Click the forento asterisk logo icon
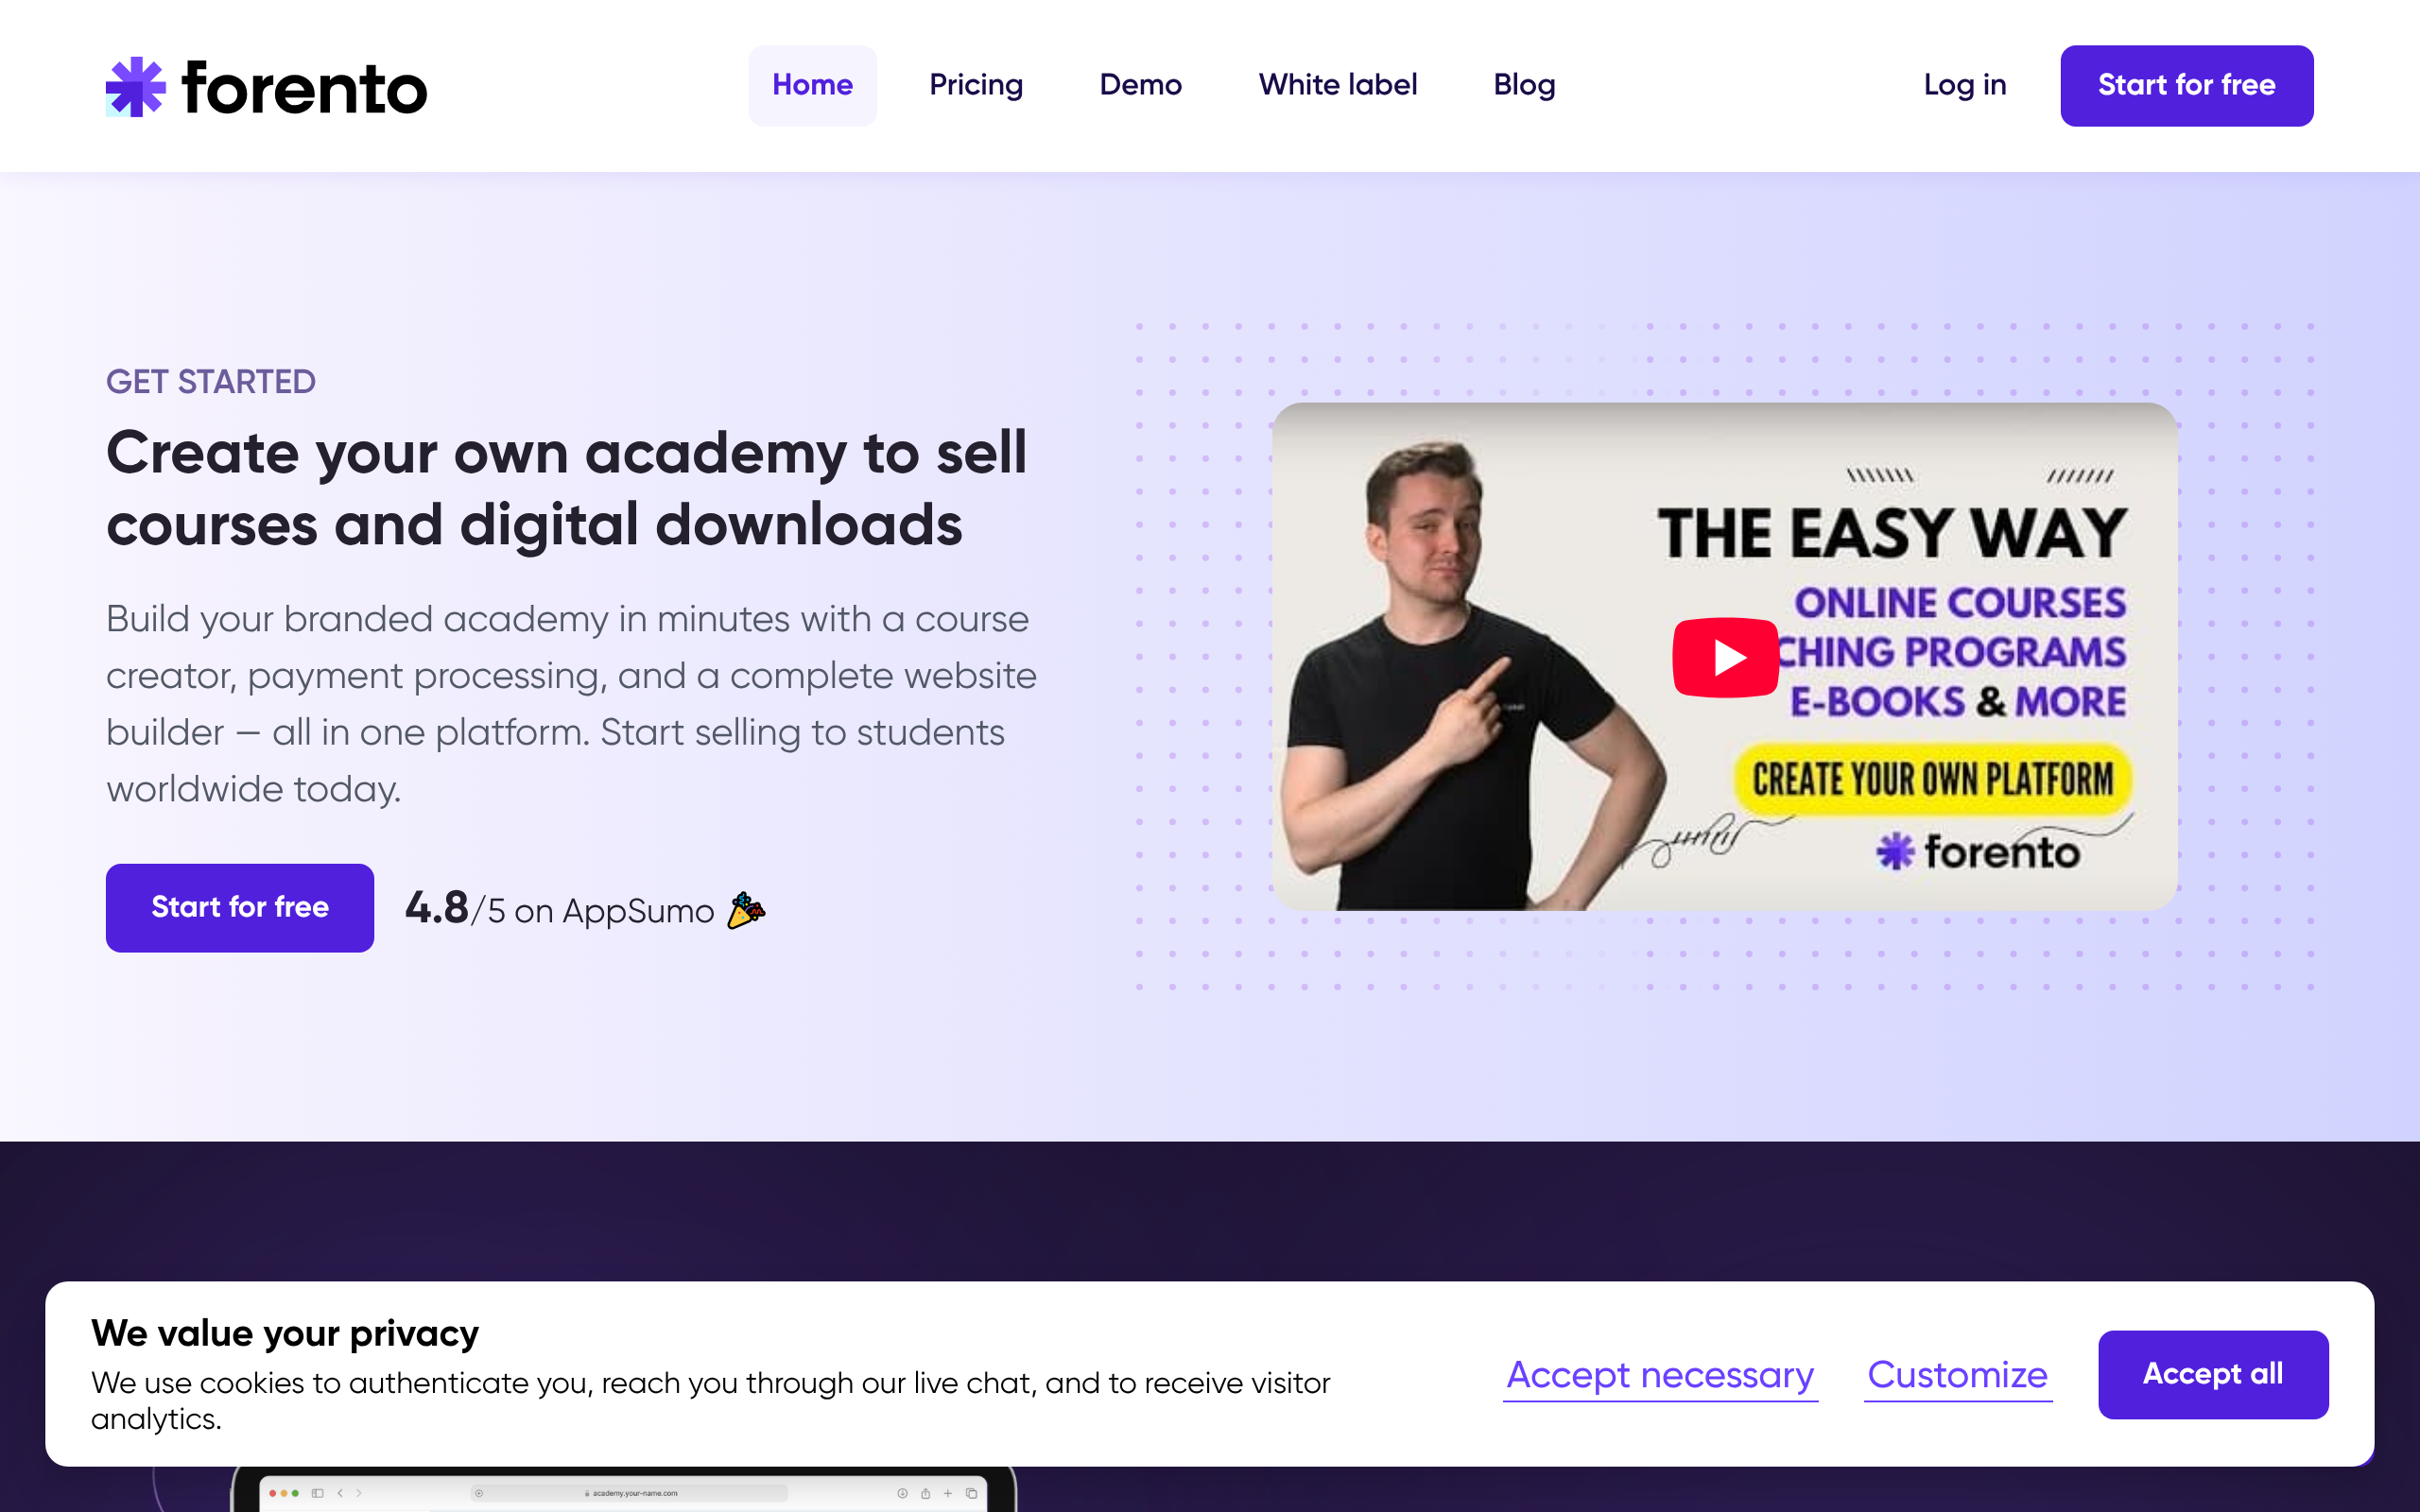The image size is (2420, 1512). coord(136,87)
